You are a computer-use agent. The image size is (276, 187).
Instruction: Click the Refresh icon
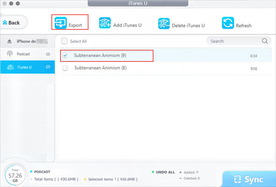pyautogui.click(x=228, y=23)
